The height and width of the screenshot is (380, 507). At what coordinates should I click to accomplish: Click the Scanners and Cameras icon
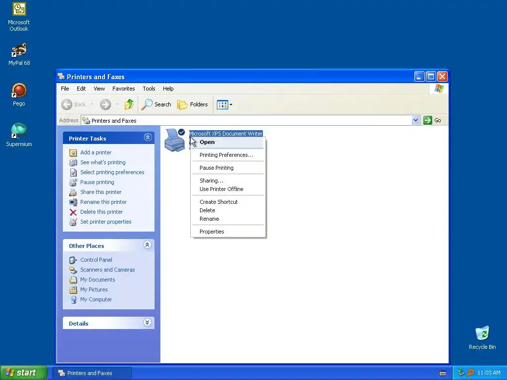73,270
